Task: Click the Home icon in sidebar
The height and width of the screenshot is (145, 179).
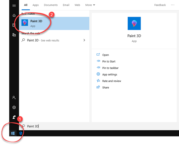Action: (x=14, y=15)
